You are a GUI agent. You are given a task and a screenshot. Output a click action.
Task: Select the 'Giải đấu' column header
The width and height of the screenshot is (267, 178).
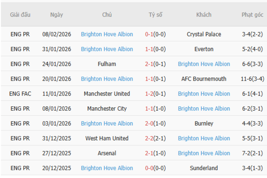tap(20, 15)
